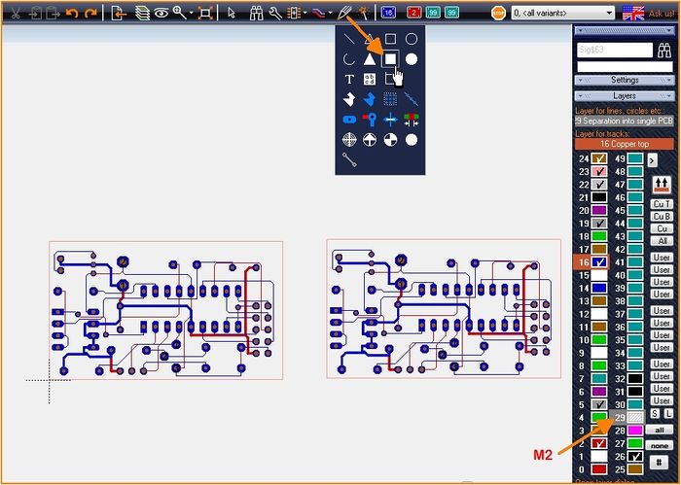Select the filled rectangle drawing tool
Image resolution: width=681 pixels, height=485 pixels.
click(x=390, y=58)
